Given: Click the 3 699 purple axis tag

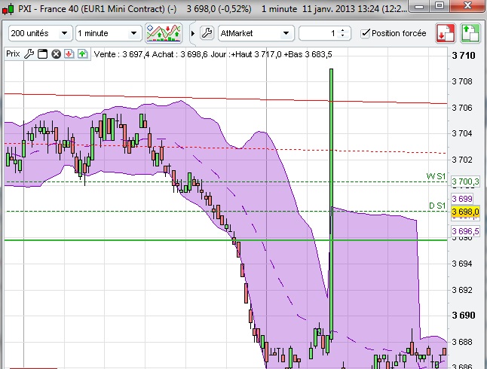Looking at the screenshot, I should click(x=462, y=199).
